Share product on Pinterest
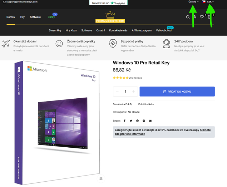Image resolution: width=227 pixels, height=187 pixels. 137,120
